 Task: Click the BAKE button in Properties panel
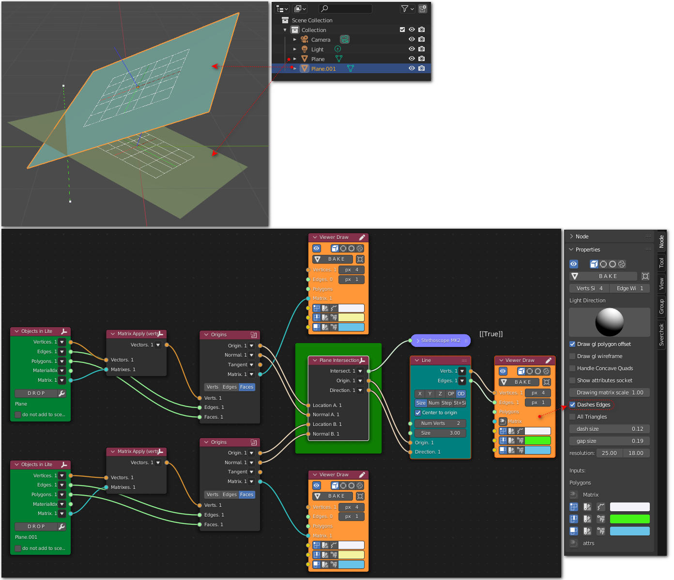click(608, 276)
